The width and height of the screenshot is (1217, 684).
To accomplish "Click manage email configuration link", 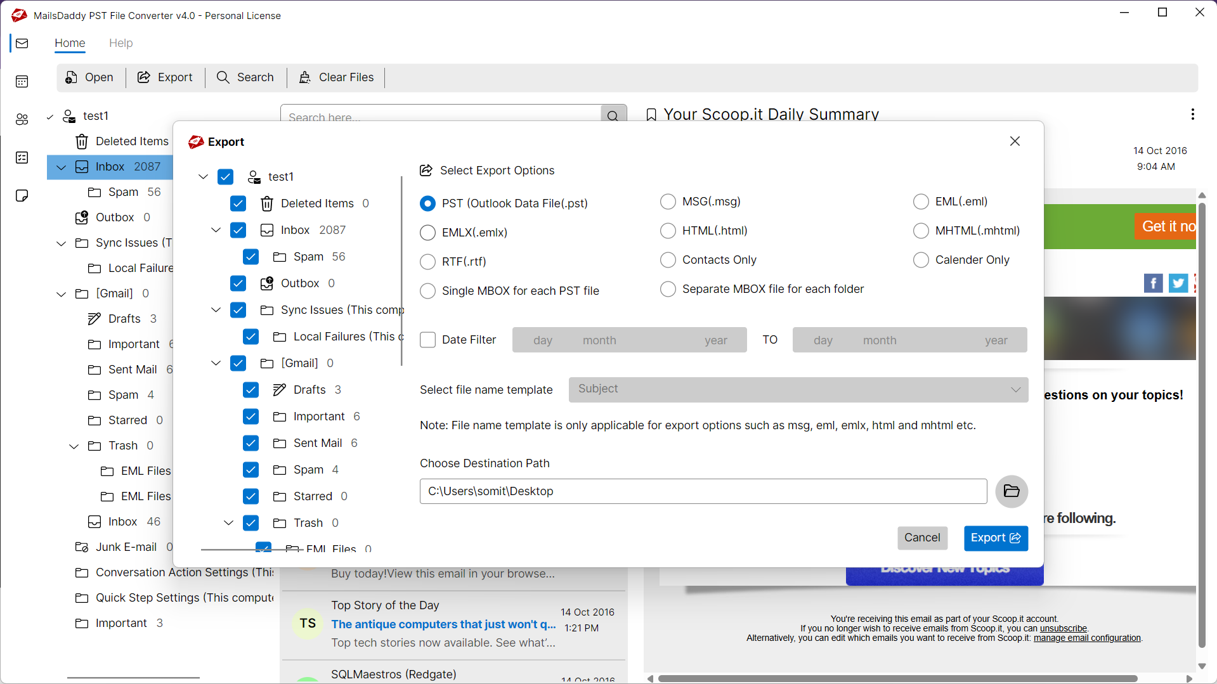I will pos(1087,638).
